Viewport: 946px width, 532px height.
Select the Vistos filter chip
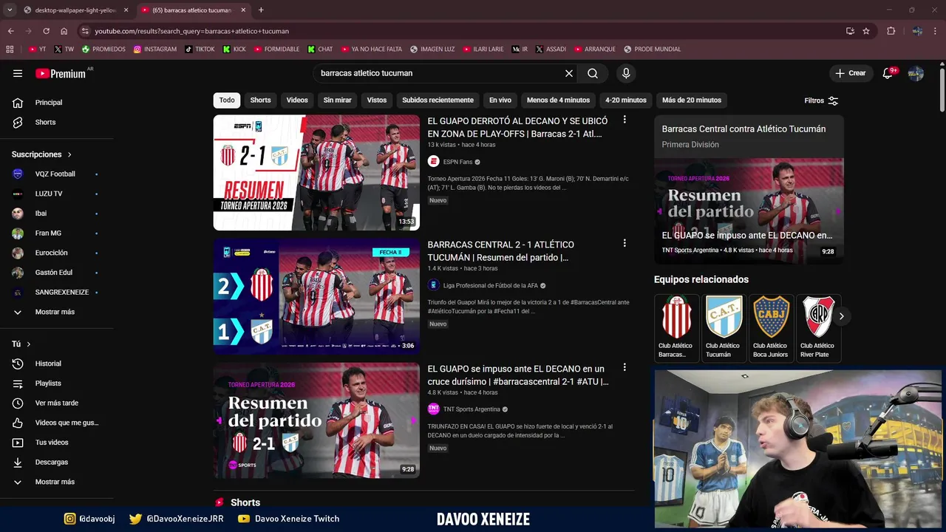click(377, 100)
